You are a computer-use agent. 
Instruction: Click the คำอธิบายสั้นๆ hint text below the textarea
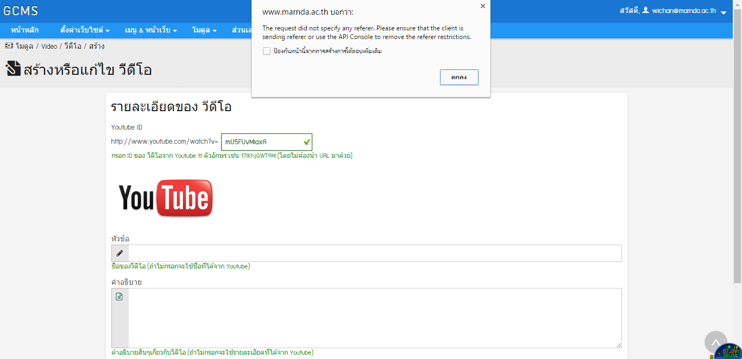[212, 352]
